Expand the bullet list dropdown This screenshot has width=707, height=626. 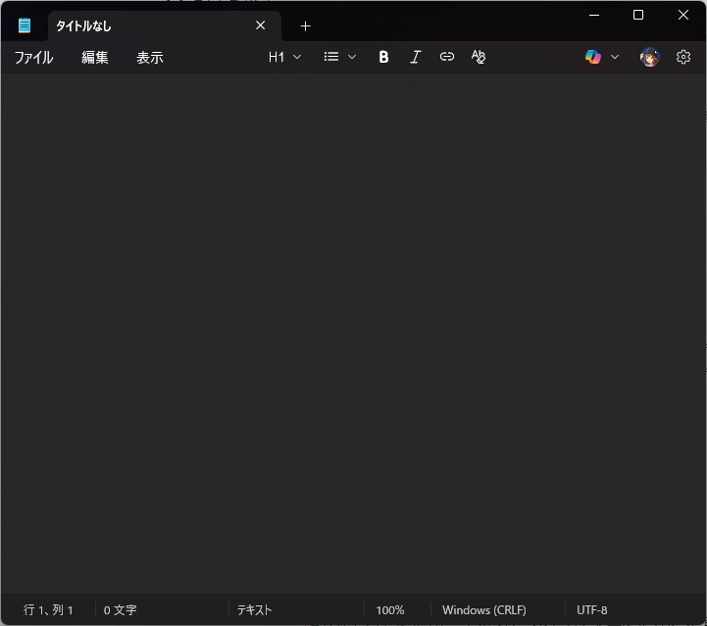340,57
